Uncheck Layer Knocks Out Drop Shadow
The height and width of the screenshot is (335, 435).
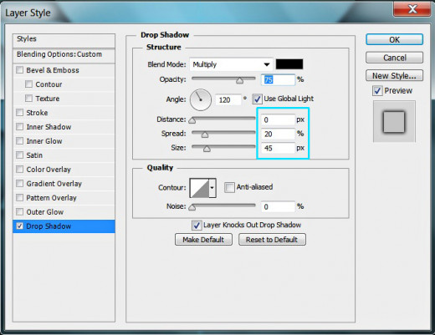(197, 226)
